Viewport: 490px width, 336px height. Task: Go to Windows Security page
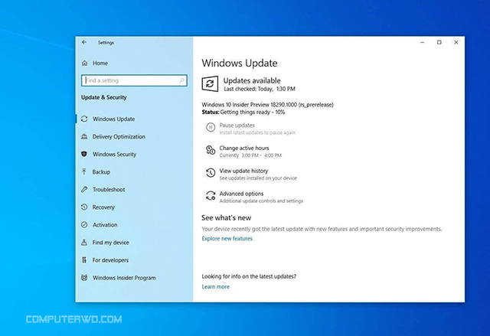tap(114, 155)
